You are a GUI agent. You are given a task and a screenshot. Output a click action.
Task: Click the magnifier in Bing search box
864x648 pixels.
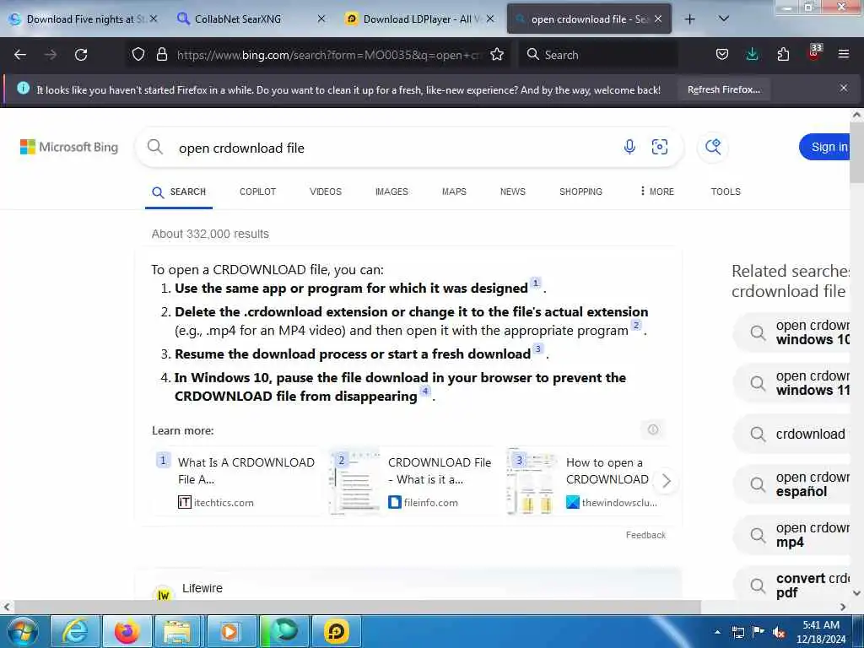pyautogui.click(x=155, y=147)
